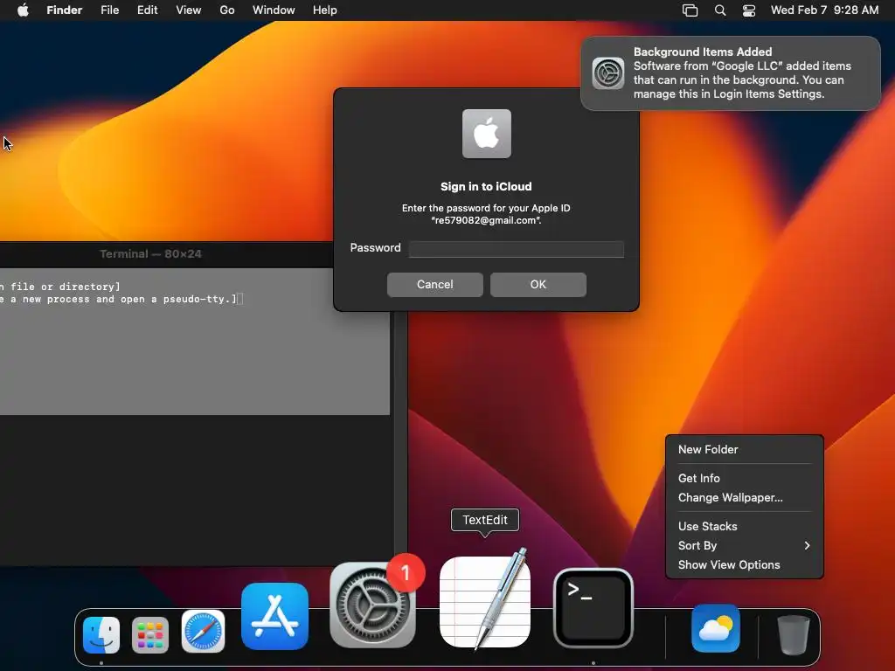Click the Apple logo in iCloud dialog
This screenshot has height=671, width=895.
click(486, 134)
